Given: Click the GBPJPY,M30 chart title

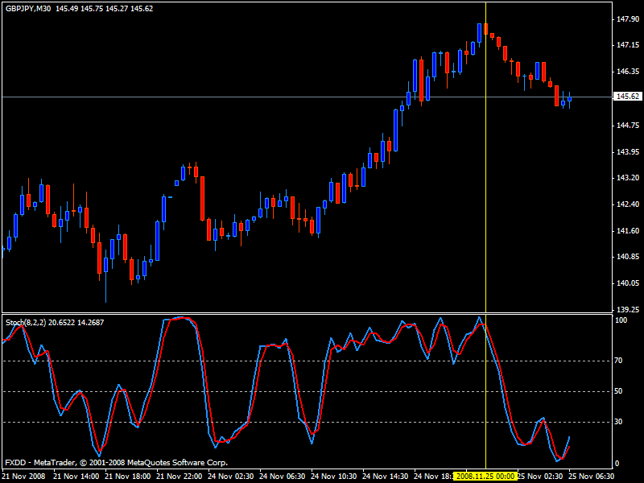Looking at the screenshot, I should [x=27, y=8].
